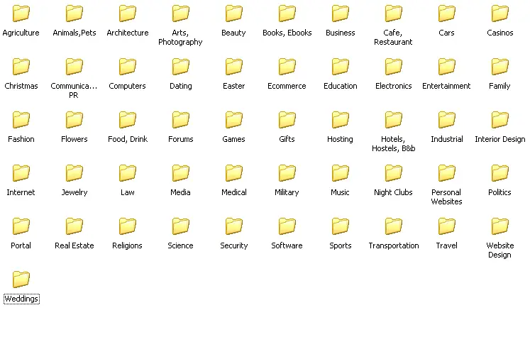Viewport: 530px width, 337px height.
Task: Pick the Gifts folder icon
Action: pyautogui.click(x=287, y=120)
